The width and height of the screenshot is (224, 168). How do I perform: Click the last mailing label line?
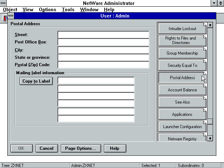96,119
